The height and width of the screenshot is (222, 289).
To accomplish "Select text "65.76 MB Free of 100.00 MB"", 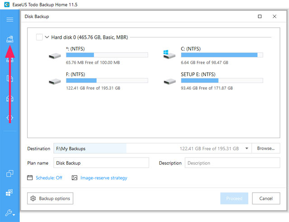I will tap(93, 63).
